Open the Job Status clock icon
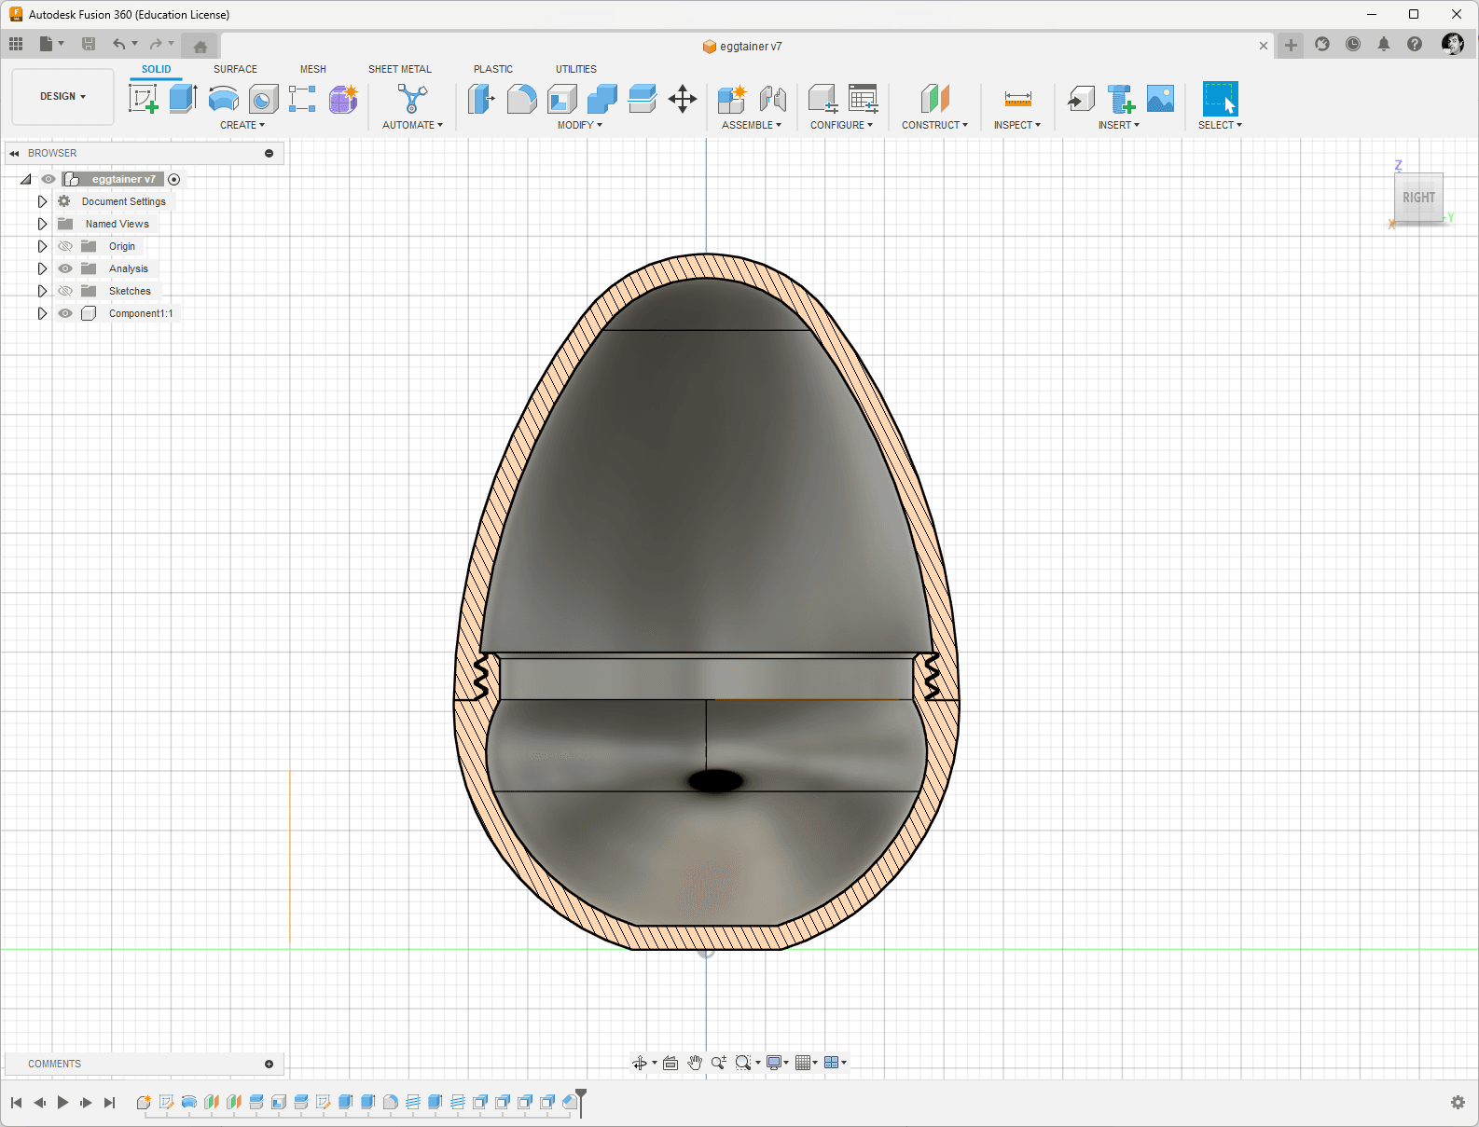Image resolution: width=1479 pixels, height=1127 pixels. 1353,44
